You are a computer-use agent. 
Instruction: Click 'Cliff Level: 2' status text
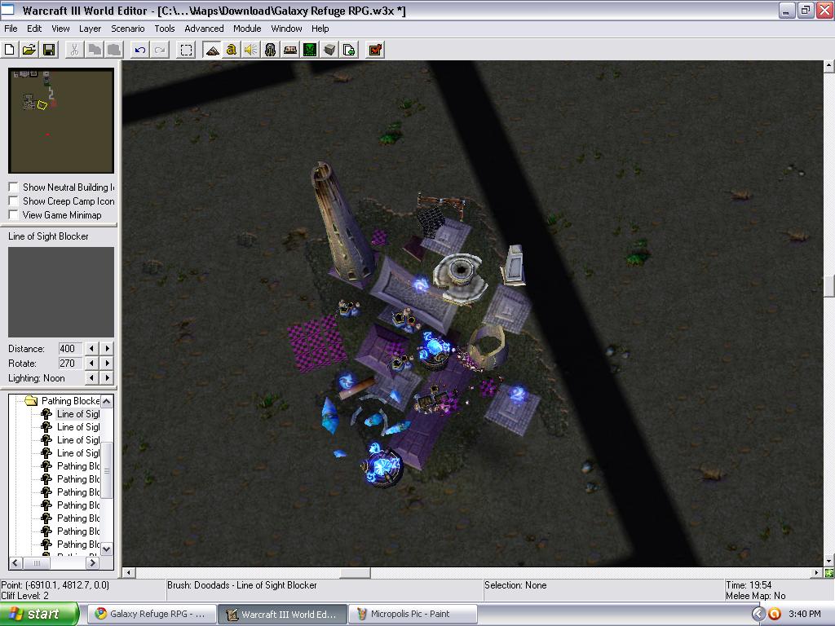(25, 596)
